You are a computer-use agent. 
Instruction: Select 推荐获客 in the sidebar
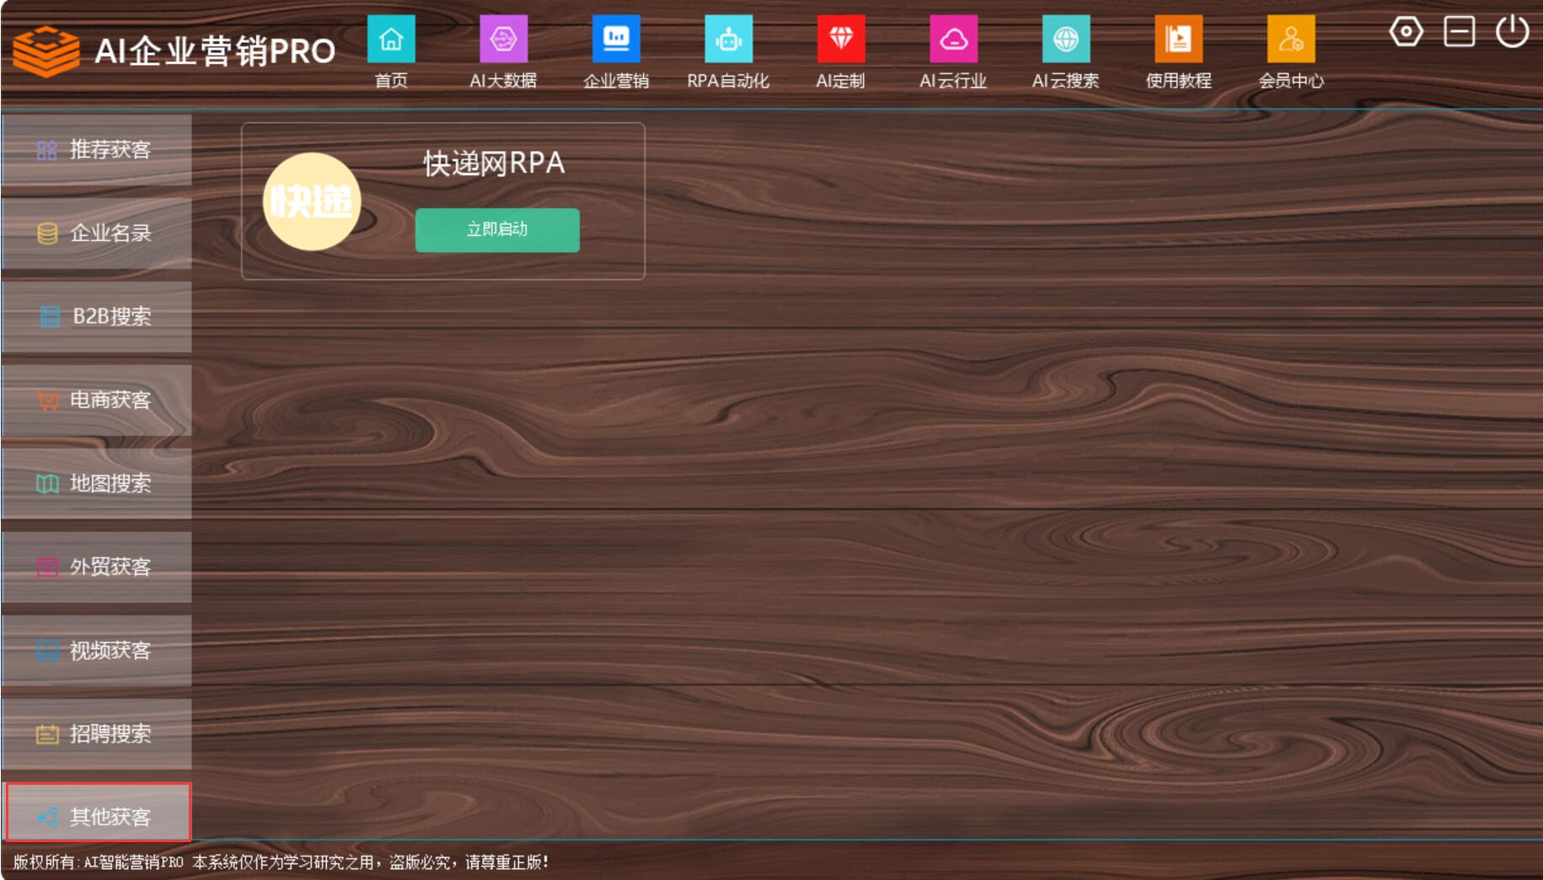pos(97,150)
